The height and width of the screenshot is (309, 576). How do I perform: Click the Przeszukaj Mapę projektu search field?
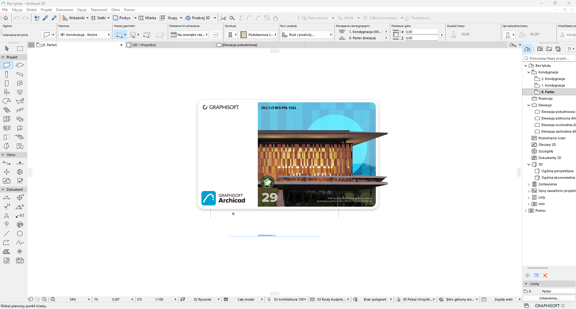point(549,58)
